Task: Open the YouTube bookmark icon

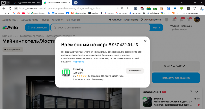Action: [23, 13]
